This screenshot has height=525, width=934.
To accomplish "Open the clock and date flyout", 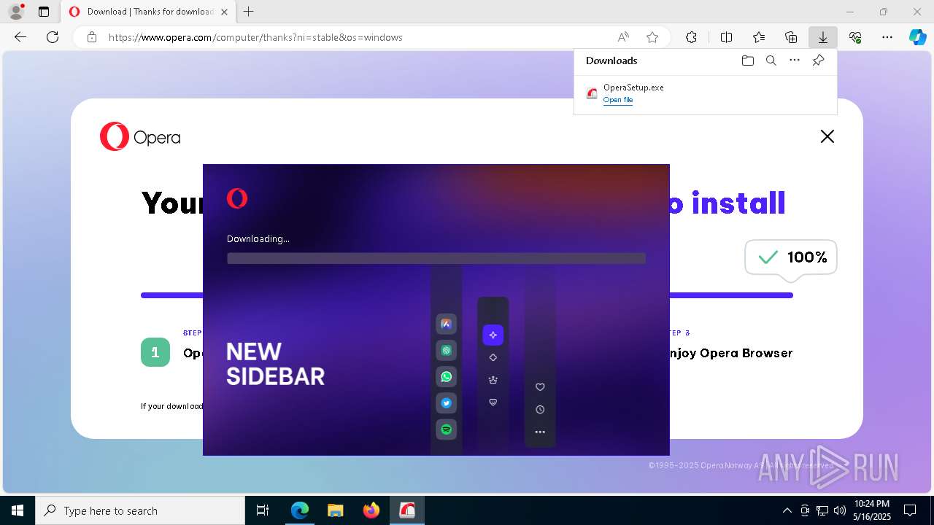I will tap(872, 510).
